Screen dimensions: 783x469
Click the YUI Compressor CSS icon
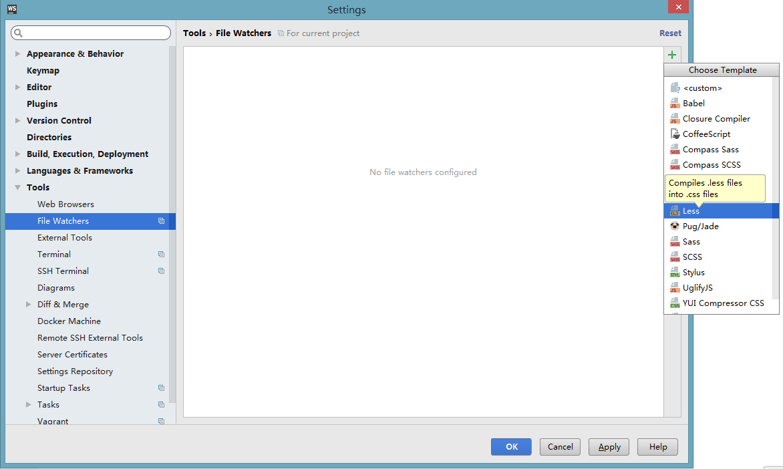point(675,303)
